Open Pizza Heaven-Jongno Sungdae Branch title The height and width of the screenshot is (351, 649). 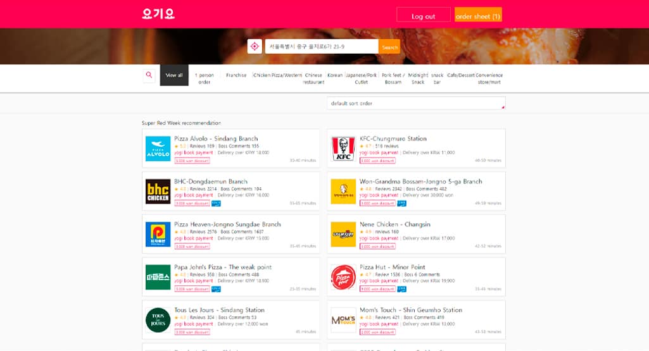coord(228,224)
